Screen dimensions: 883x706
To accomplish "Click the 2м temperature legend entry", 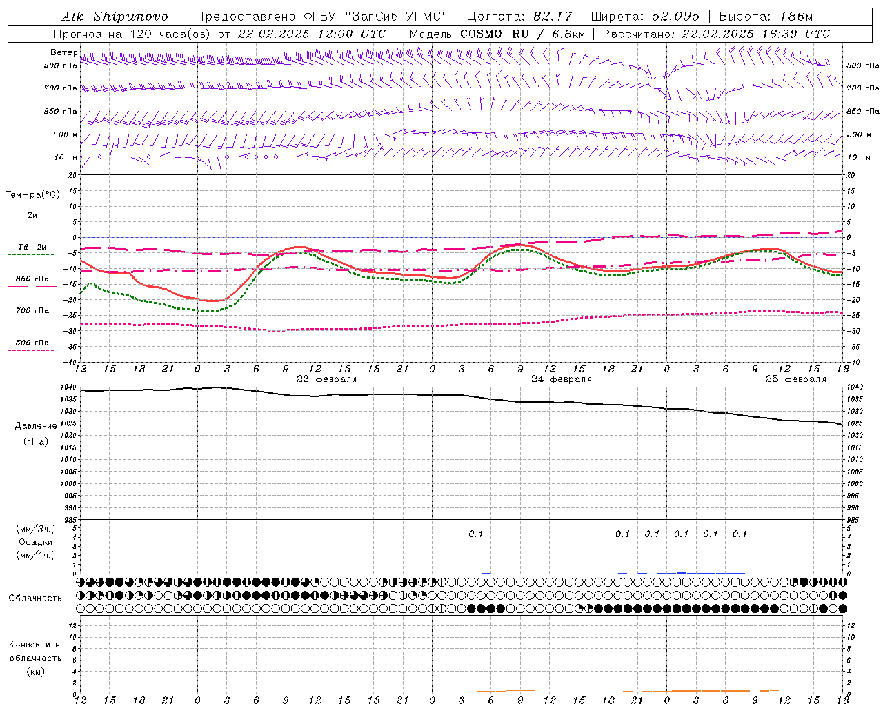I will 32,216.
